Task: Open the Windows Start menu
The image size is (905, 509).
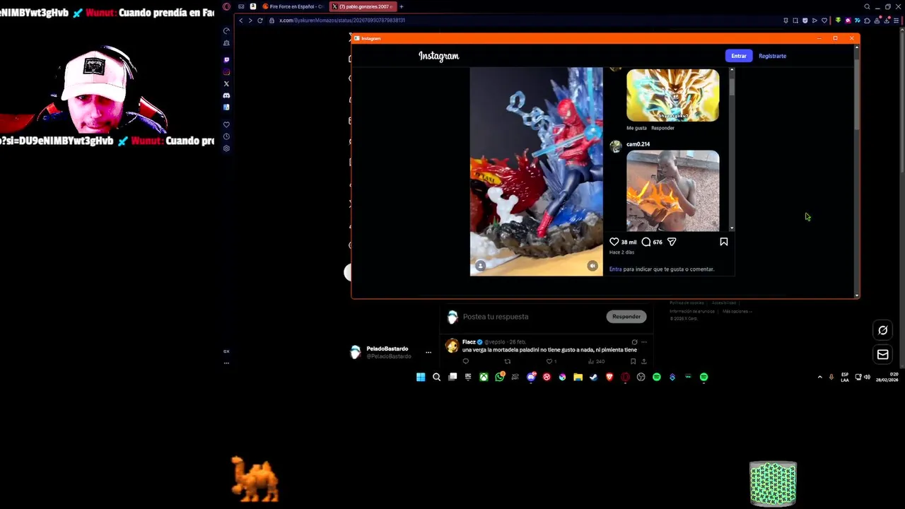Action: click(x=421, y=377)
